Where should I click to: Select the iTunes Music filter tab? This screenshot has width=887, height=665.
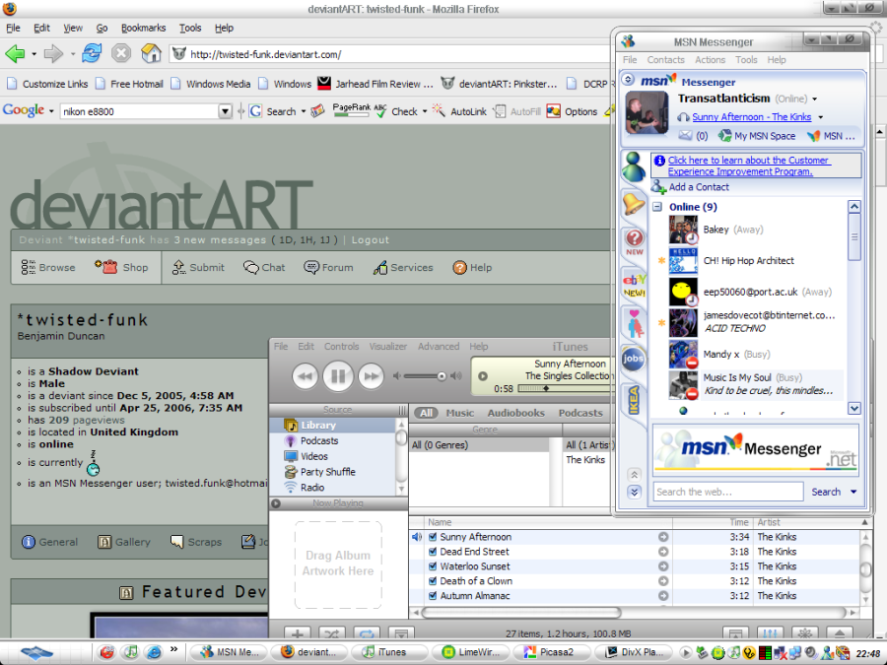(460, 413)
